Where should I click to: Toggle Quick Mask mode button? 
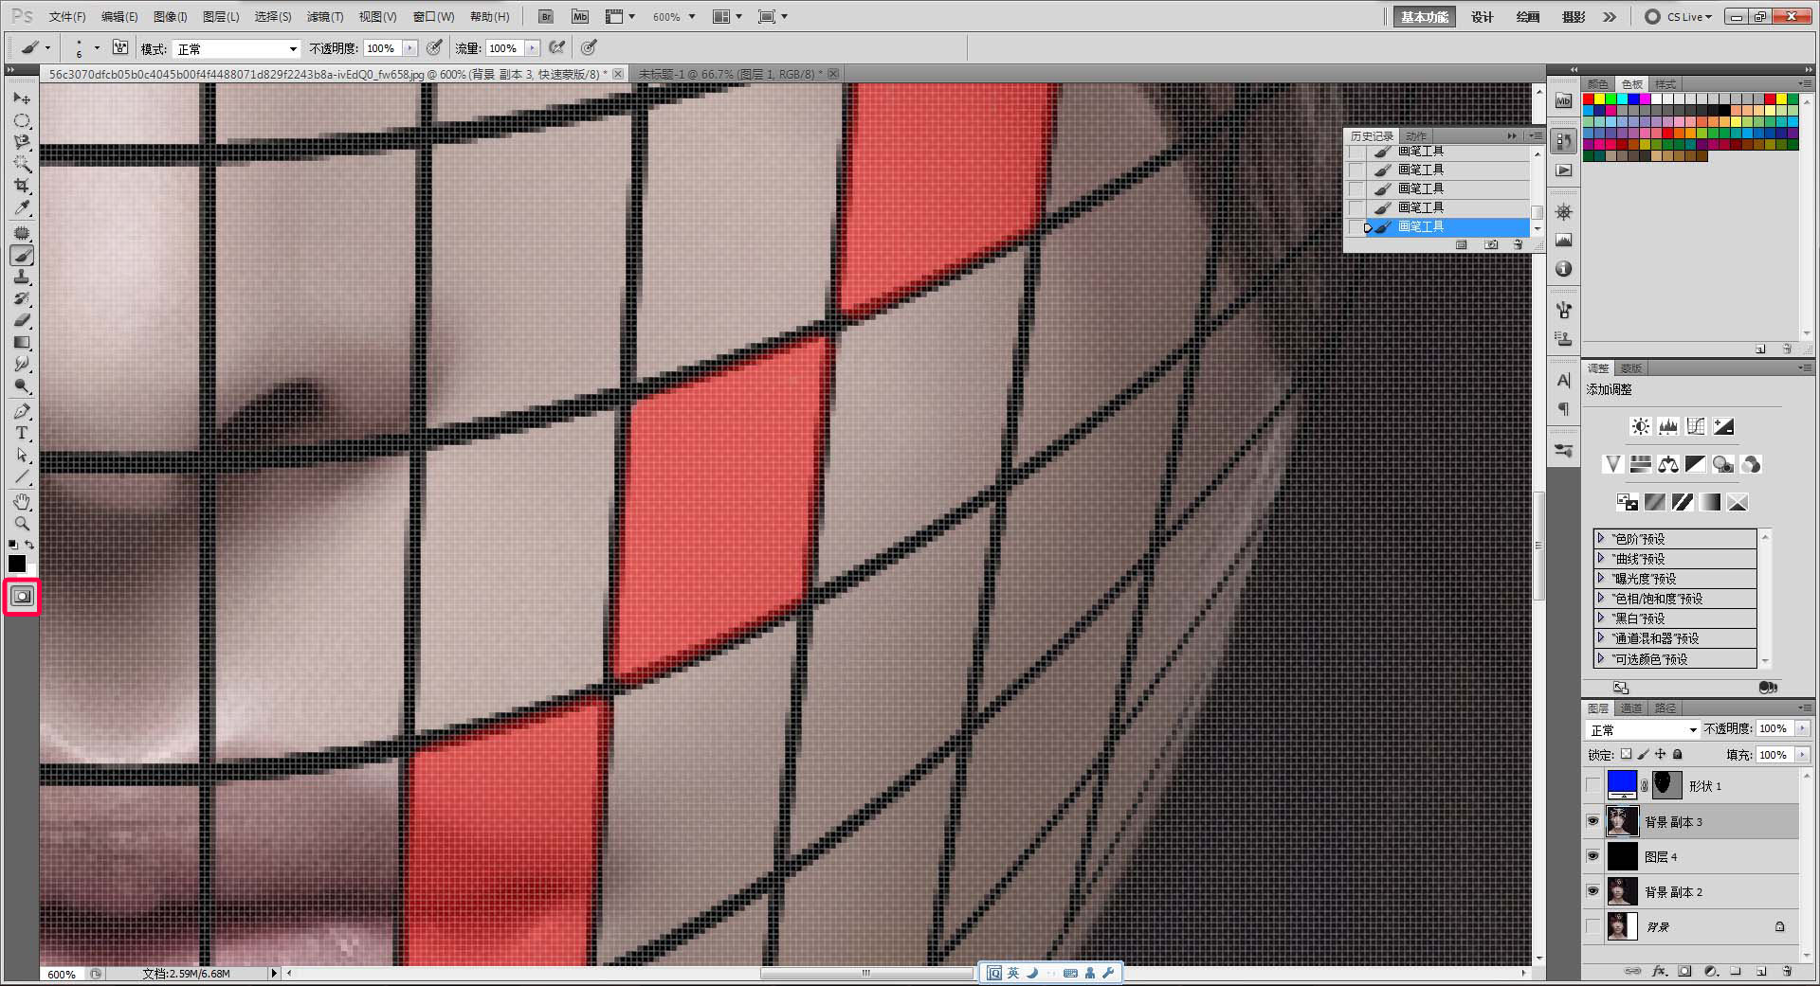22,597
